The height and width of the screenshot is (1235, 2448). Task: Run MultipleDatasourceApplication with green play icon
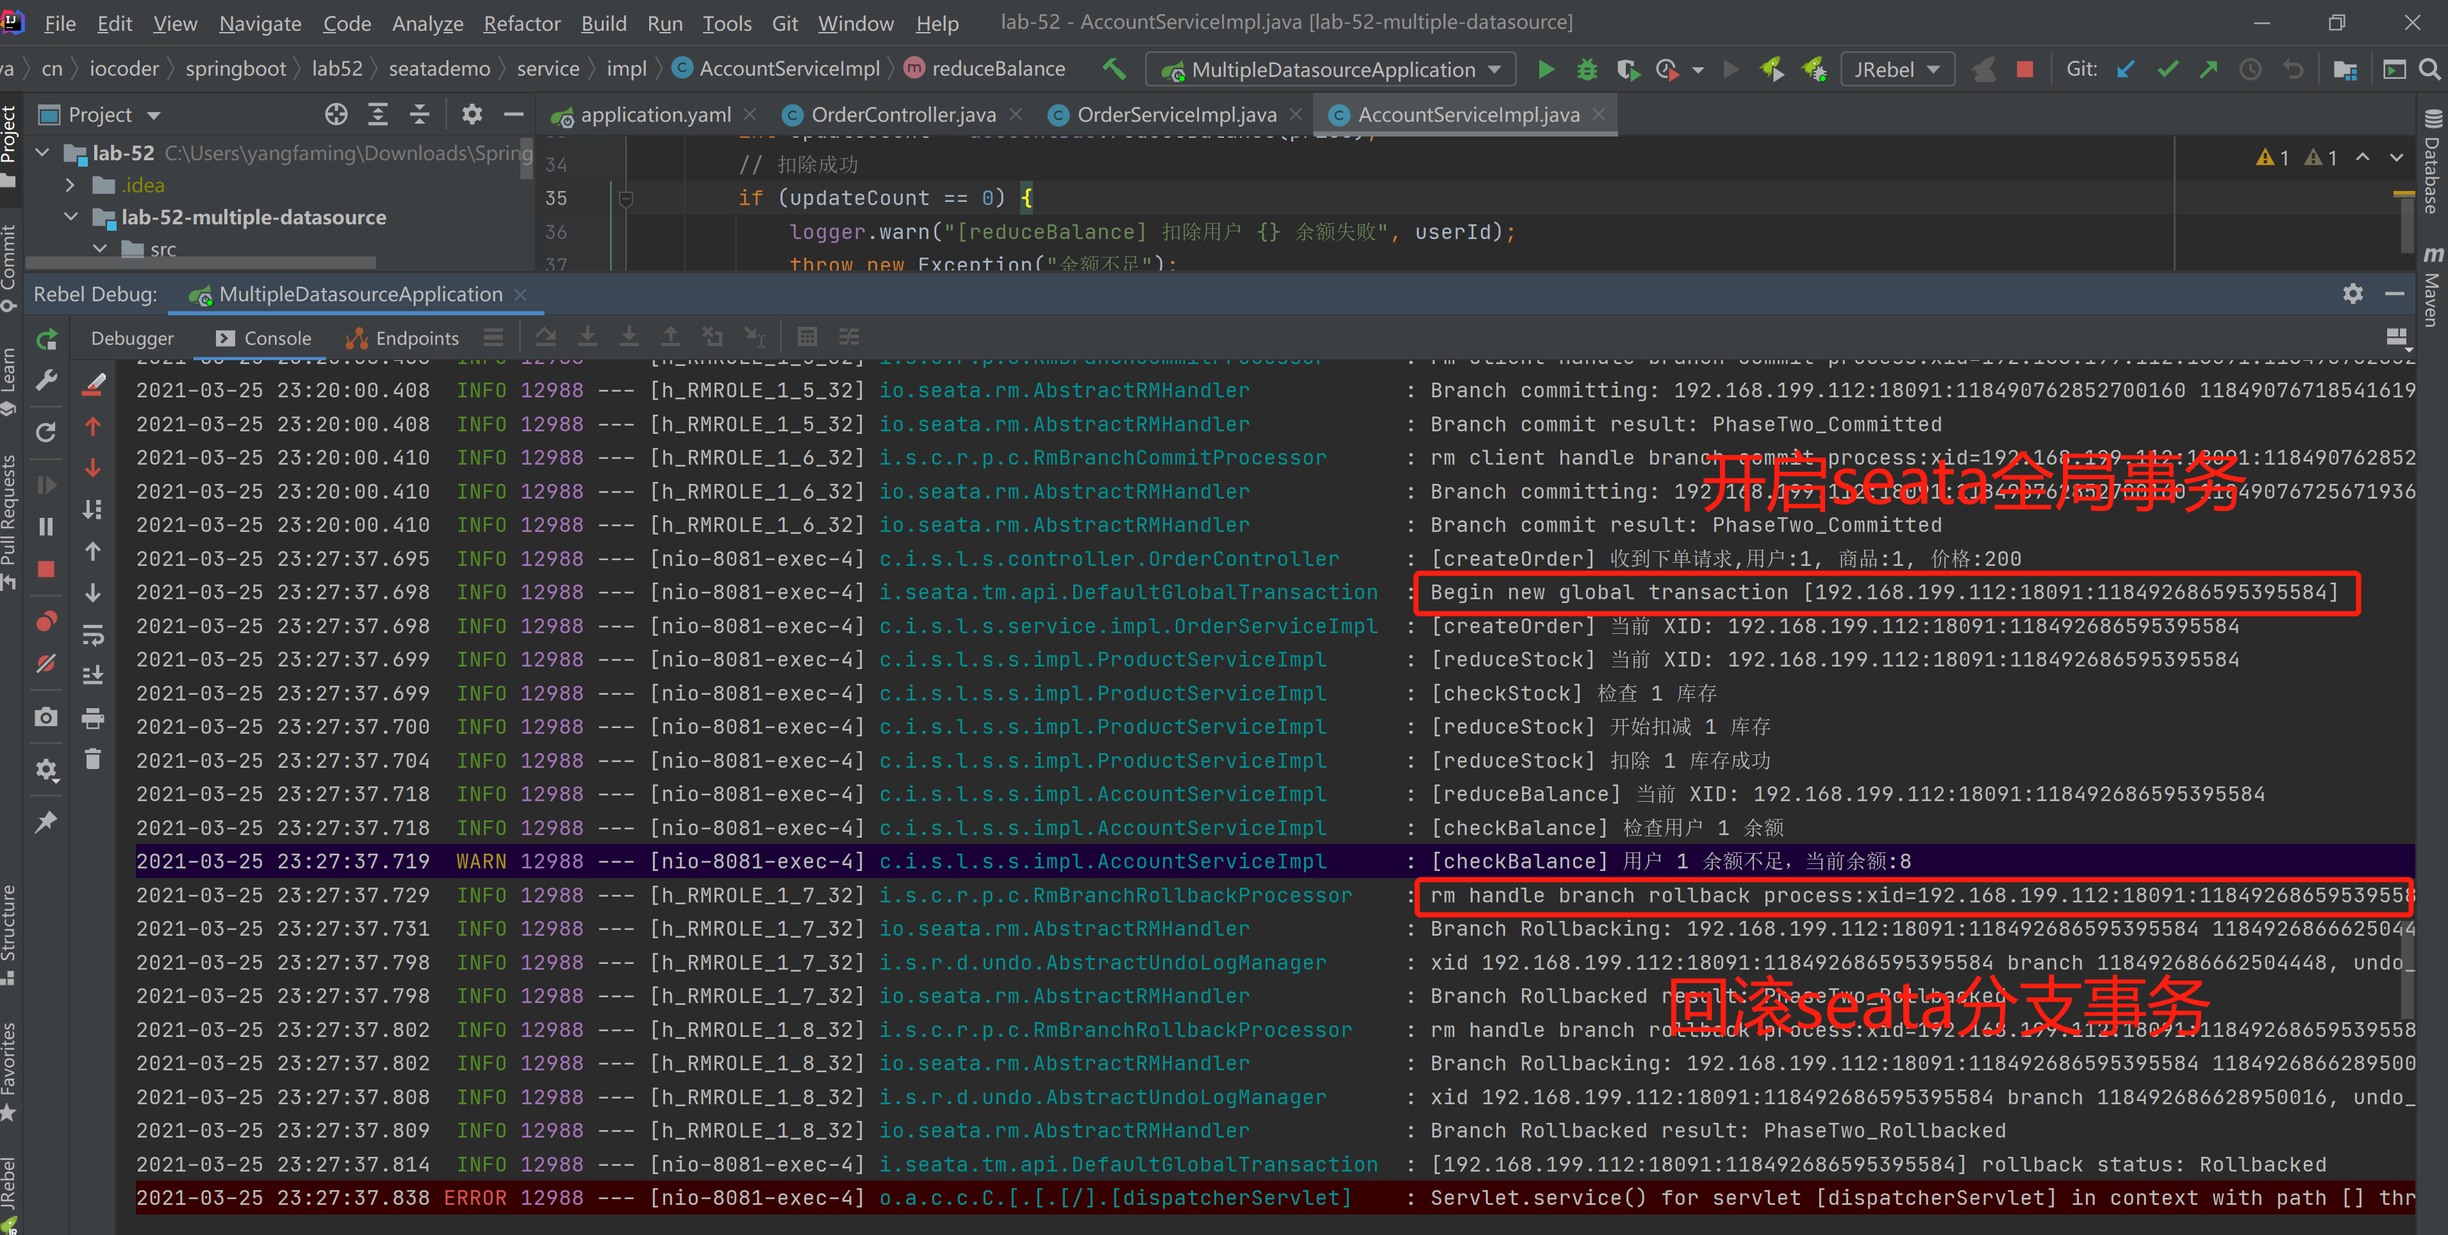pyautogui.click(x=1546, y=69)
